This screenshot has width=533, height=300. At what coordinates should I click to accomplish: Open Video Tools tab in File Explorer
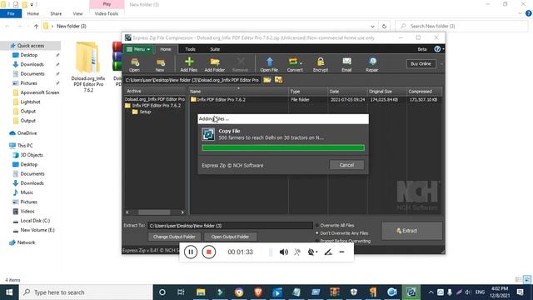pos(107,13)
